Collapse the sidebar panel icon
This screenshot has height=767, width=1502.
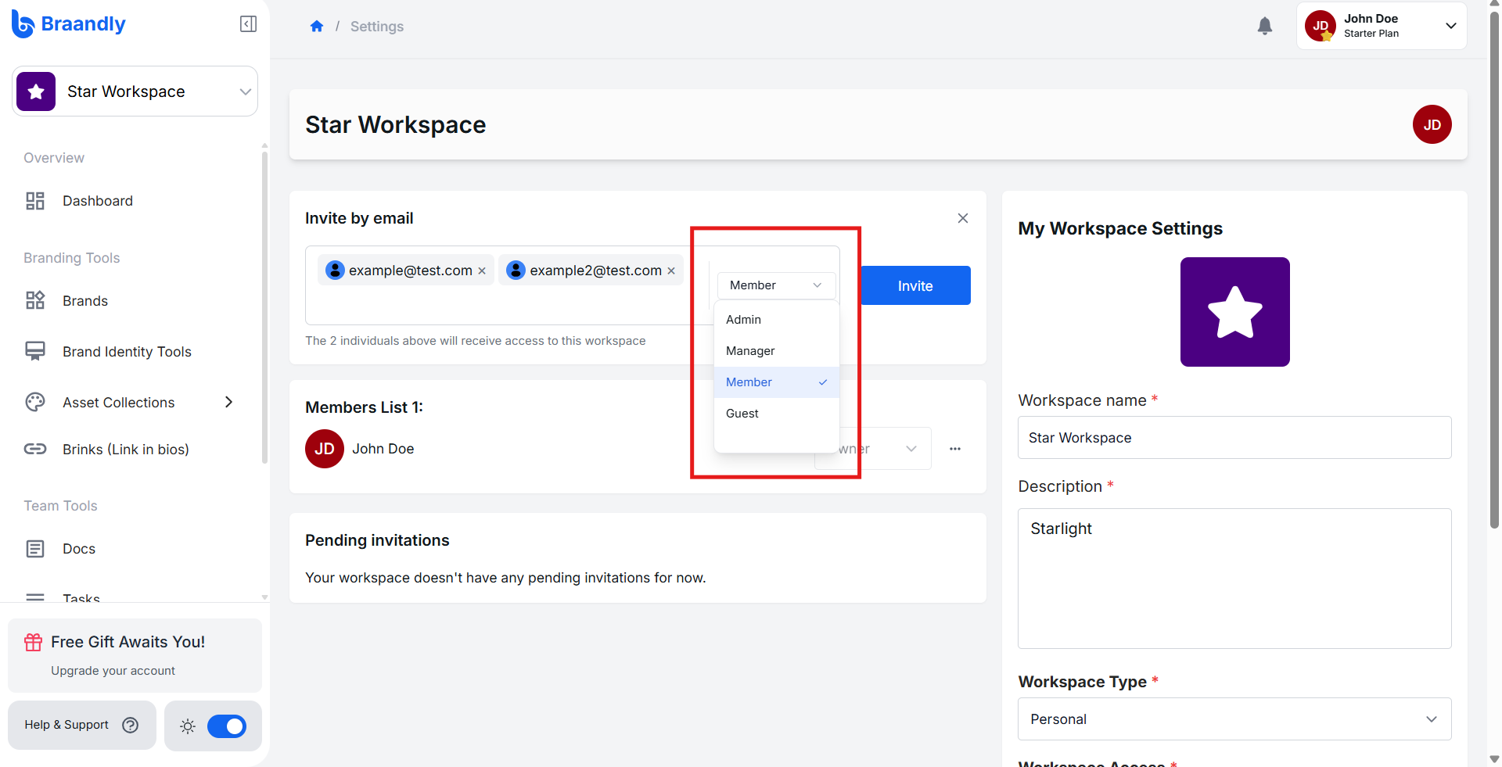pos(248,24)
